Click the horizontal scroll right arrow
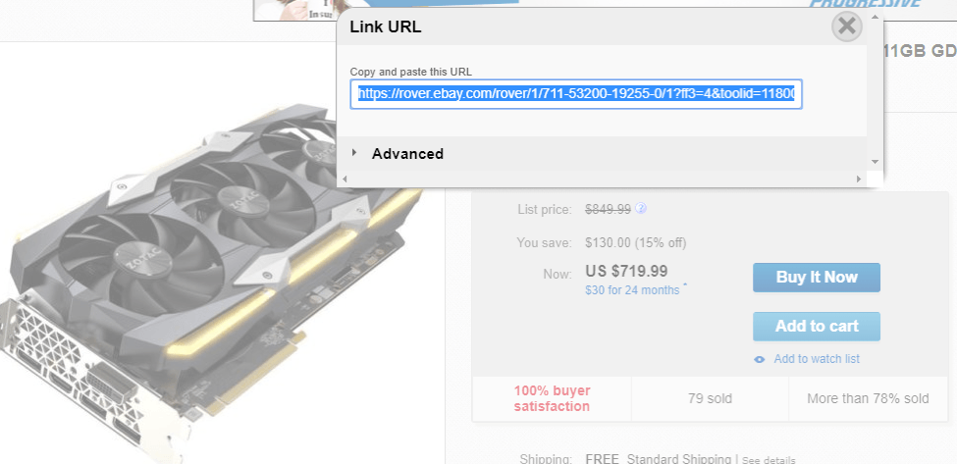This screenshot has height=464, width=957. click(x=859, y=180)
